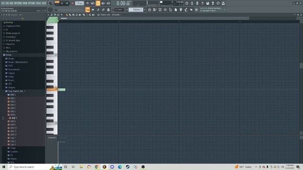Click the Stop button in transport
This screenshot has width=303, height=170.
click(x=67, y=3)
